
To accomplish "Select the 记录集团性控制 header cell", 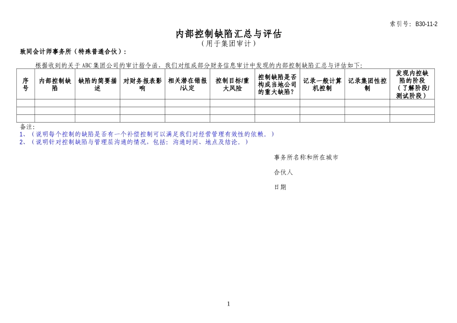I will tap(367, 84).
